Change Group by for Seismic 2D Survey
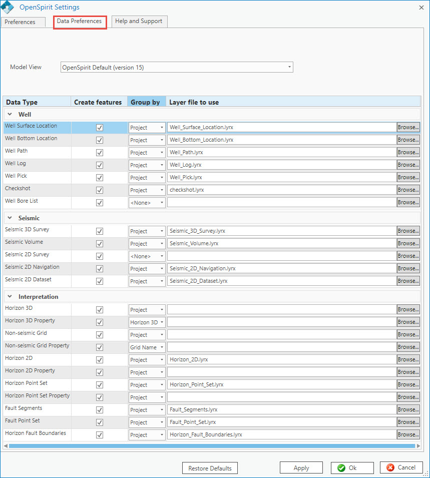This screenshot has width=430, height=478. click(x=147, y=256)
